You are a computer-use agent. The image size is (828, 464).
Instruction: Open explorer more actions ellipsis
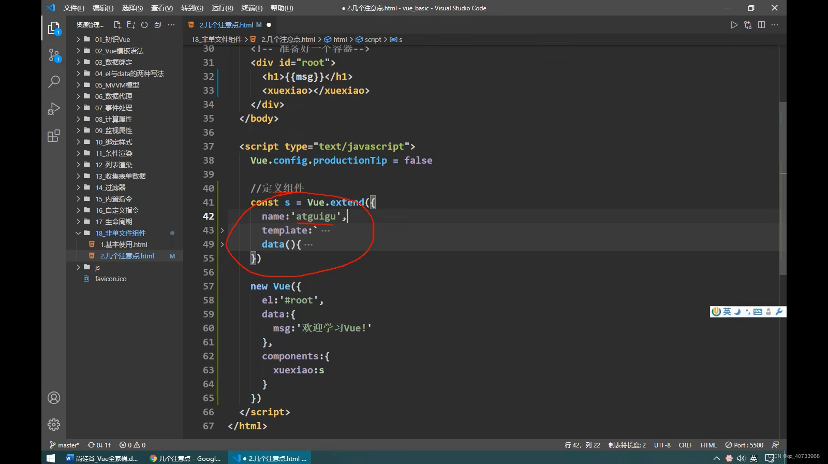click(171, 25)
